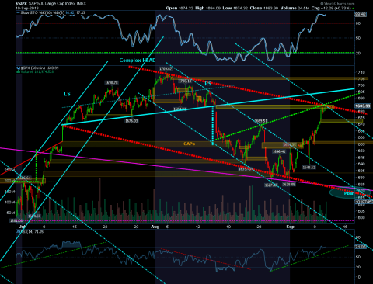
Task: Click the 22 date label on the time axis
Action: 105,227
